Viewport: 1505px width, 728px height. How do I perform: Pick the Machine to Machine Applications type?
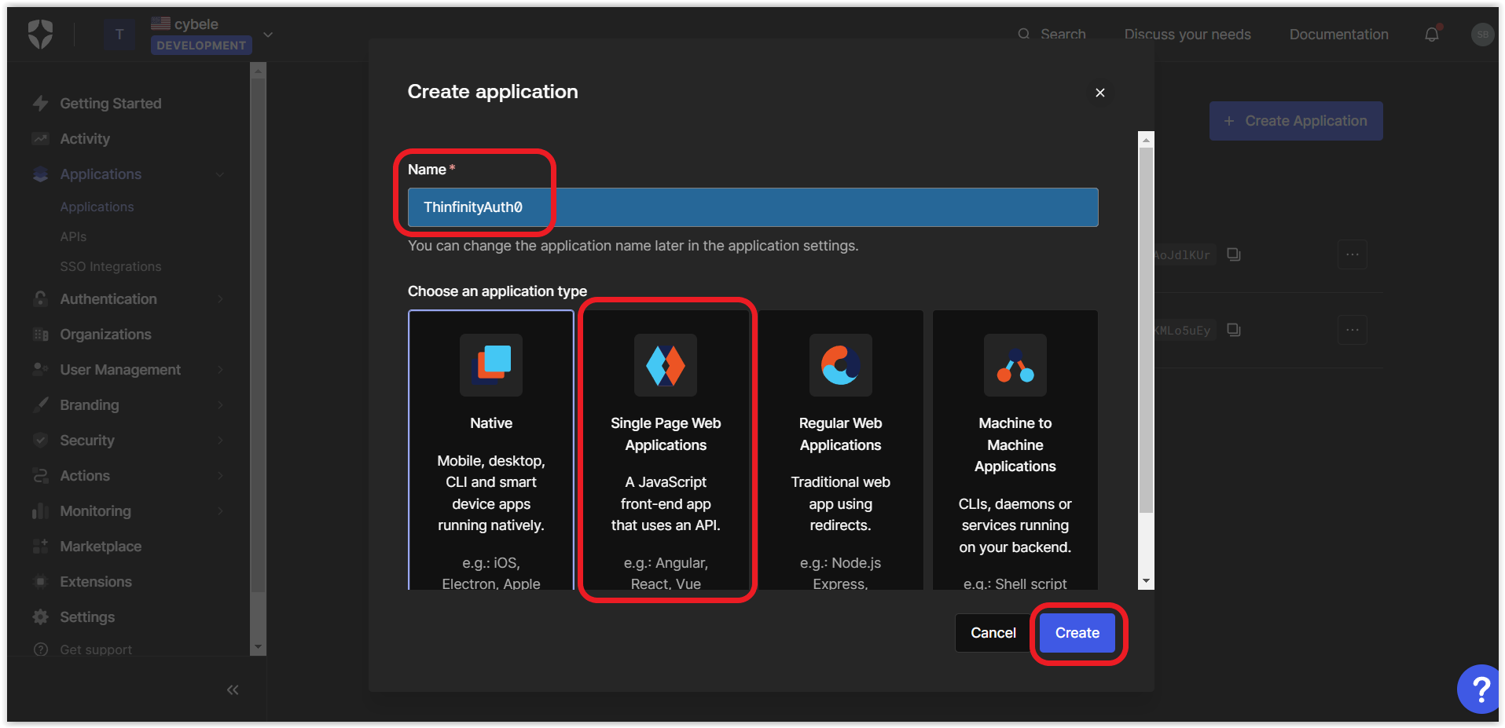[x=1015, y=449]
